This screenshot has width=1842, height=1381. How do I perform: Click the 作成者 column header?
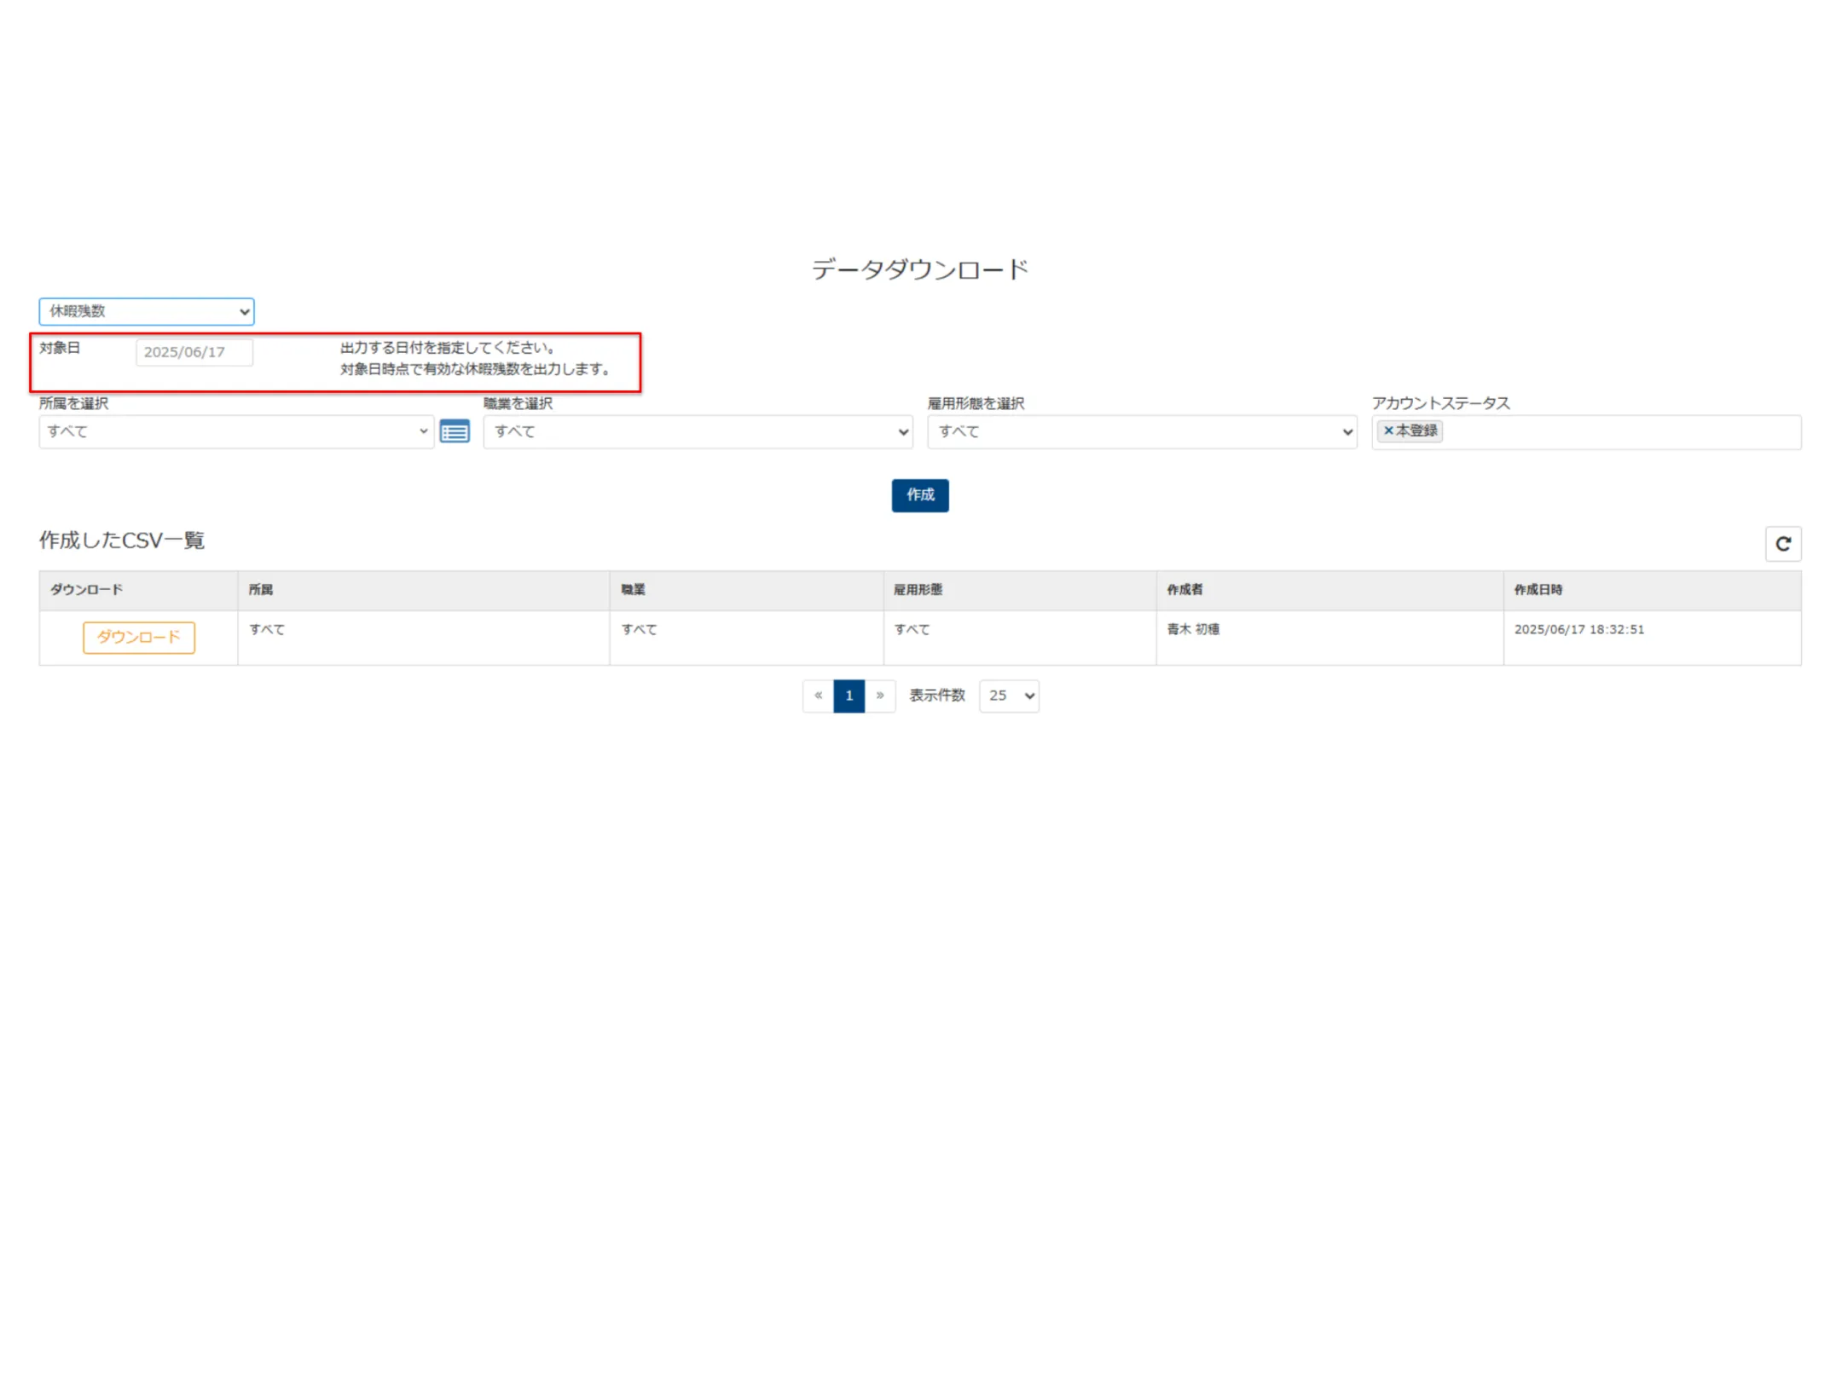click(1184, 590)
